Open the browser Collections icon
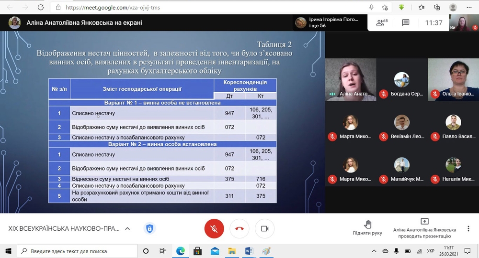This screenshot has height=258, width=479. 436,7
